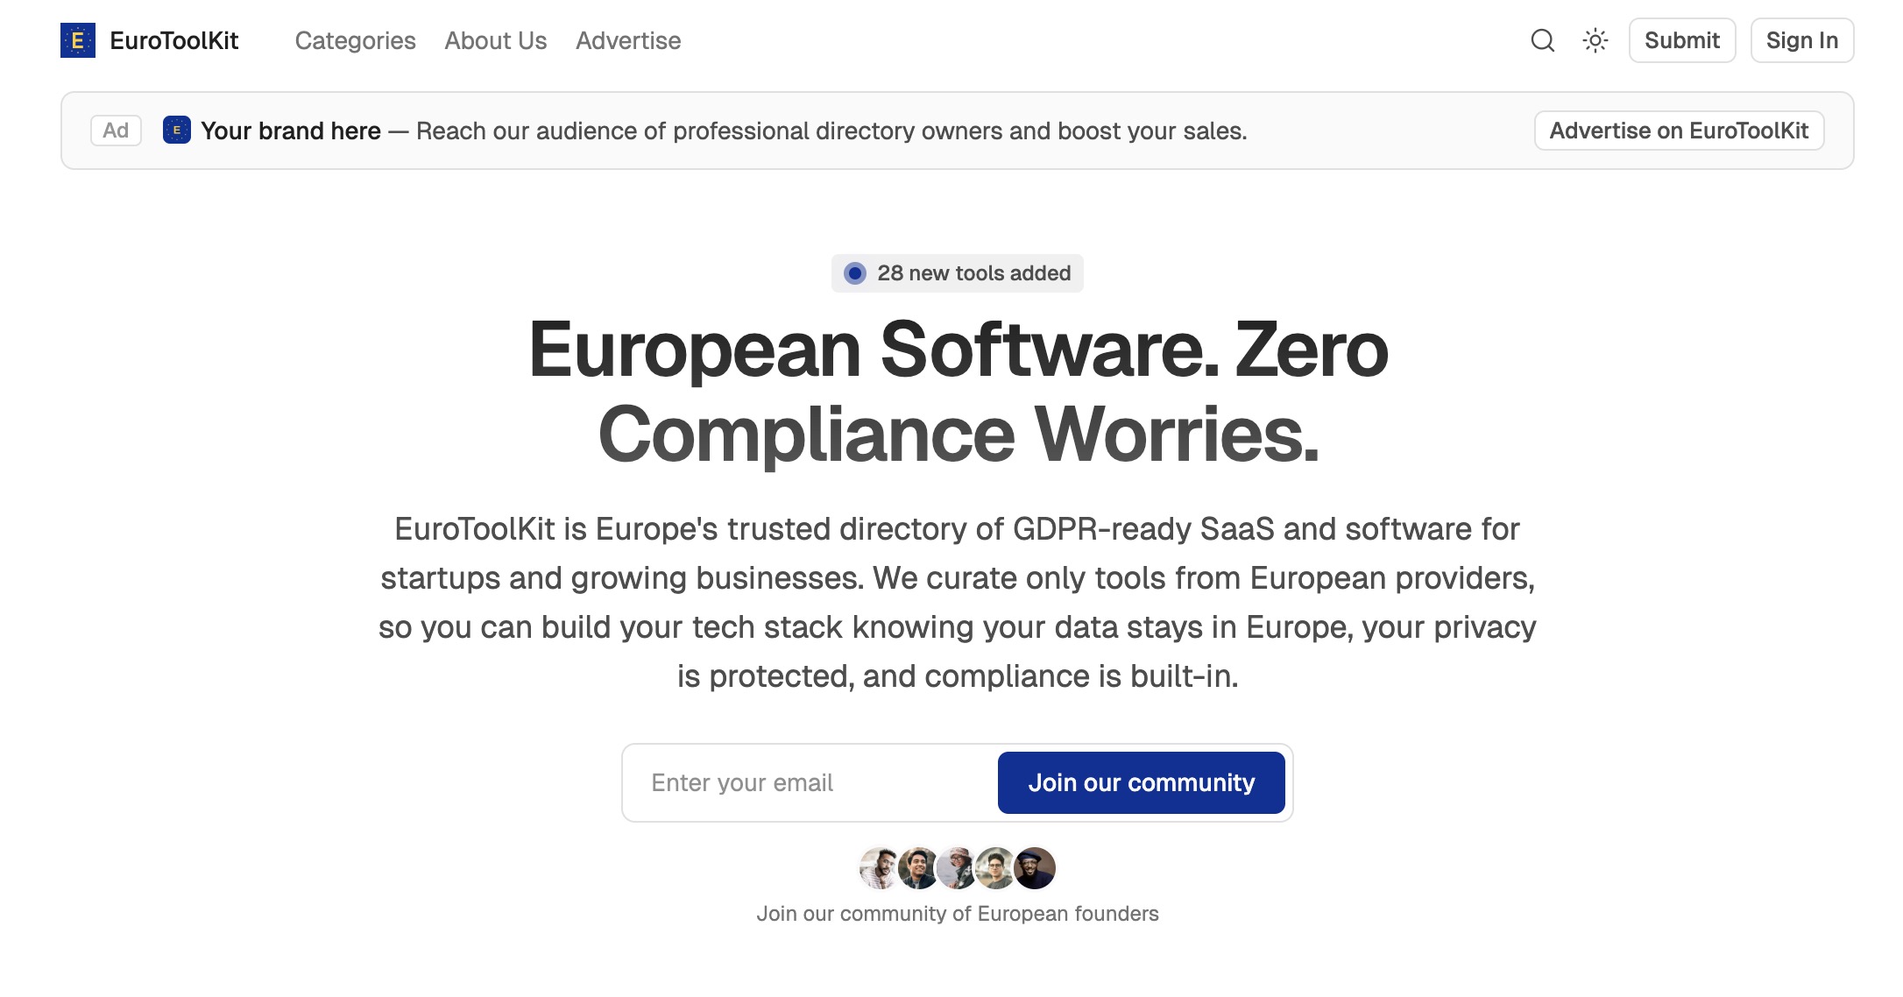Viewport: 1903px width, 997px height.
Task: Click the EuroToolKit logo icon
Action: click(77, 40)
